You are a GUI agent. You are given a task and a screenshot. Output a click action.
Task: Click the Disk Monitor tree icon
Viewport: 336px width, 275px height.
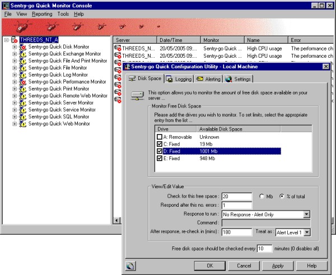pyautogui.click(x=22, y=46)
